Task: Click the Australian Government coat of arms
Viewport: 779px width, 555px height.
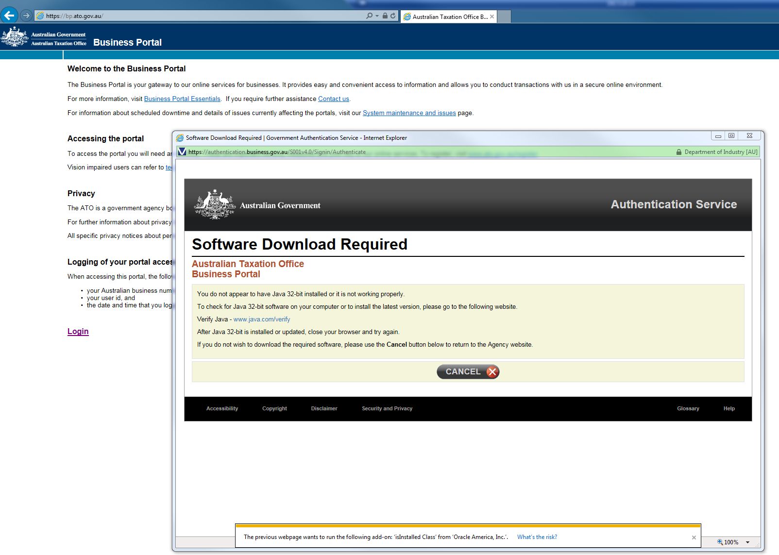Action: tap(215, 205)
